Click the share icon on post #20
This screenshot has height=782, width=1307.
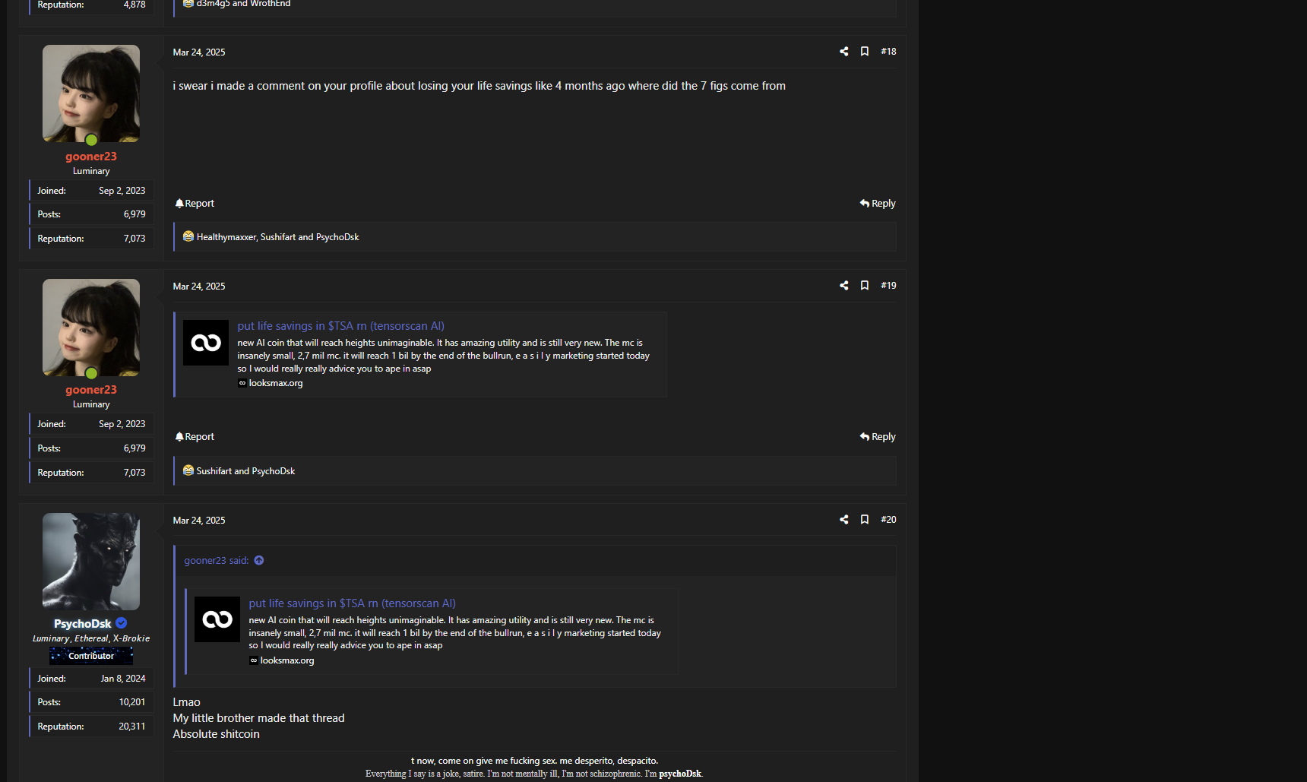(x=843, y=520)
